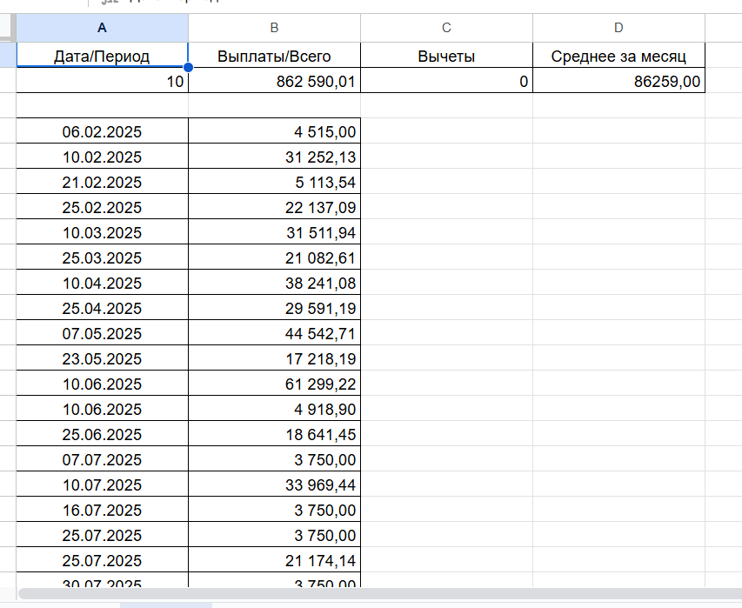This screenshot has width=742, height=608.
Task: Select date cell 23.05.2025
Action: point(103,358)
